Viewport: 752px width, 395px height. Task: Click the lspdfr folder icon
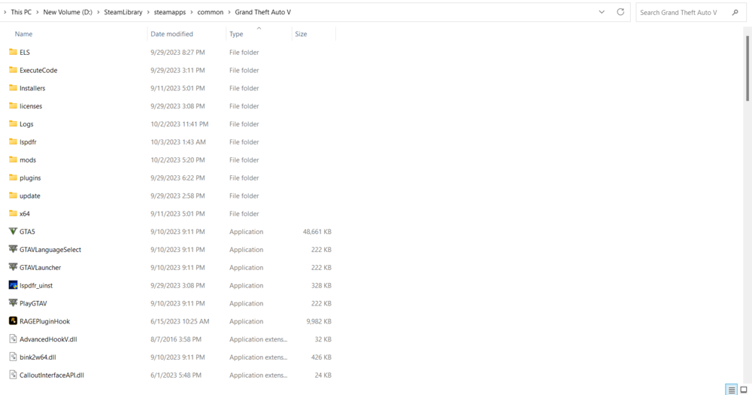click(x=13, y=141)
